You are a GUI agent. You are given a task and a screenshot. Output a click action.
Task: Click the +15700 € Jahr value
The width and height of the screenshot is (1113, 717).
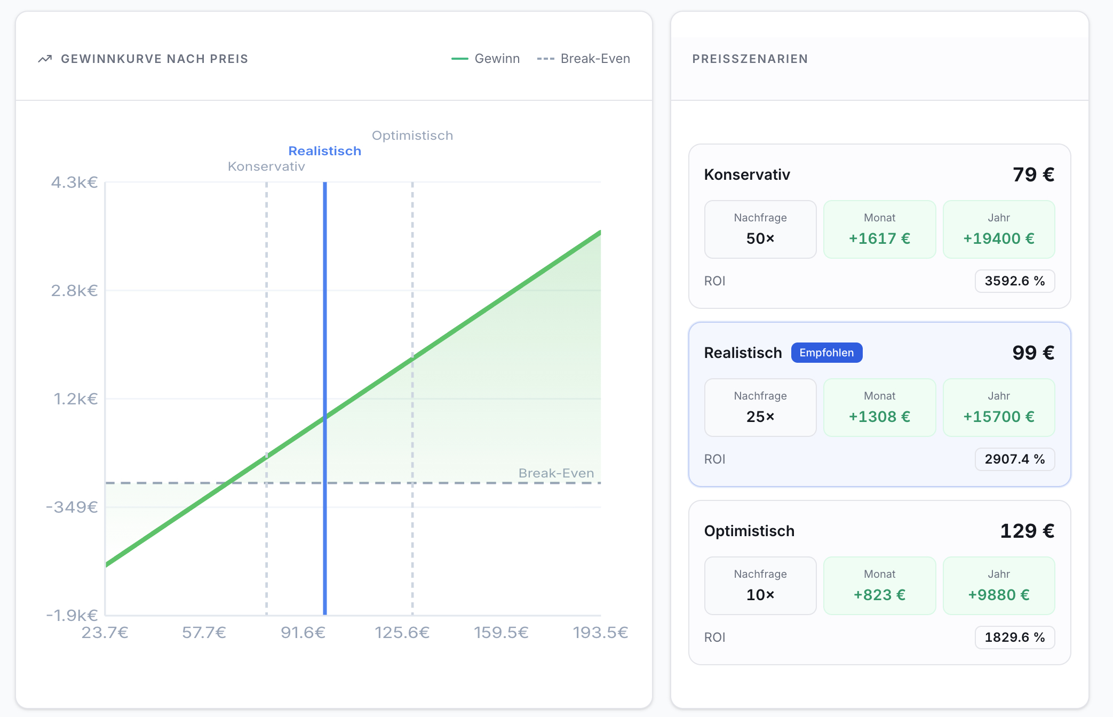(999, 417)
